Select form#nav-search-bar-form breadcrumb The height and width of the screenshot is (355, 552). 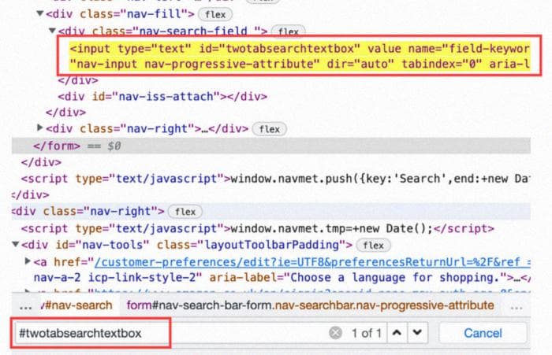(310, 305)
